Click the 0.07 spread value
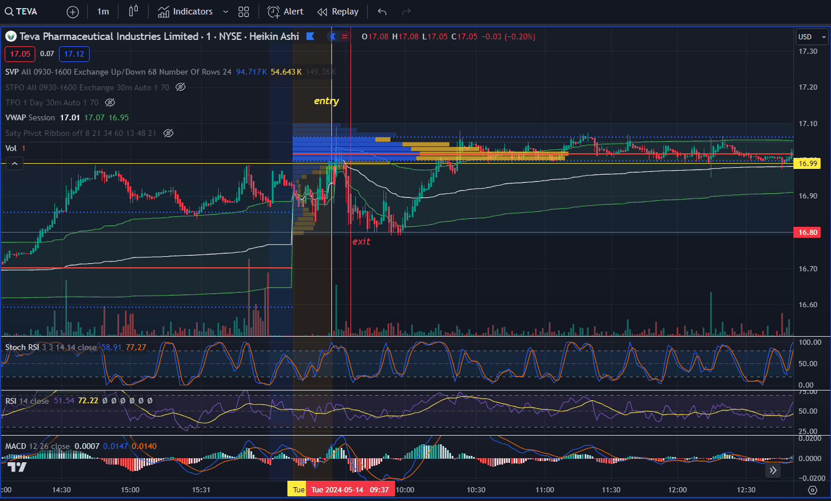 [47, 54]
